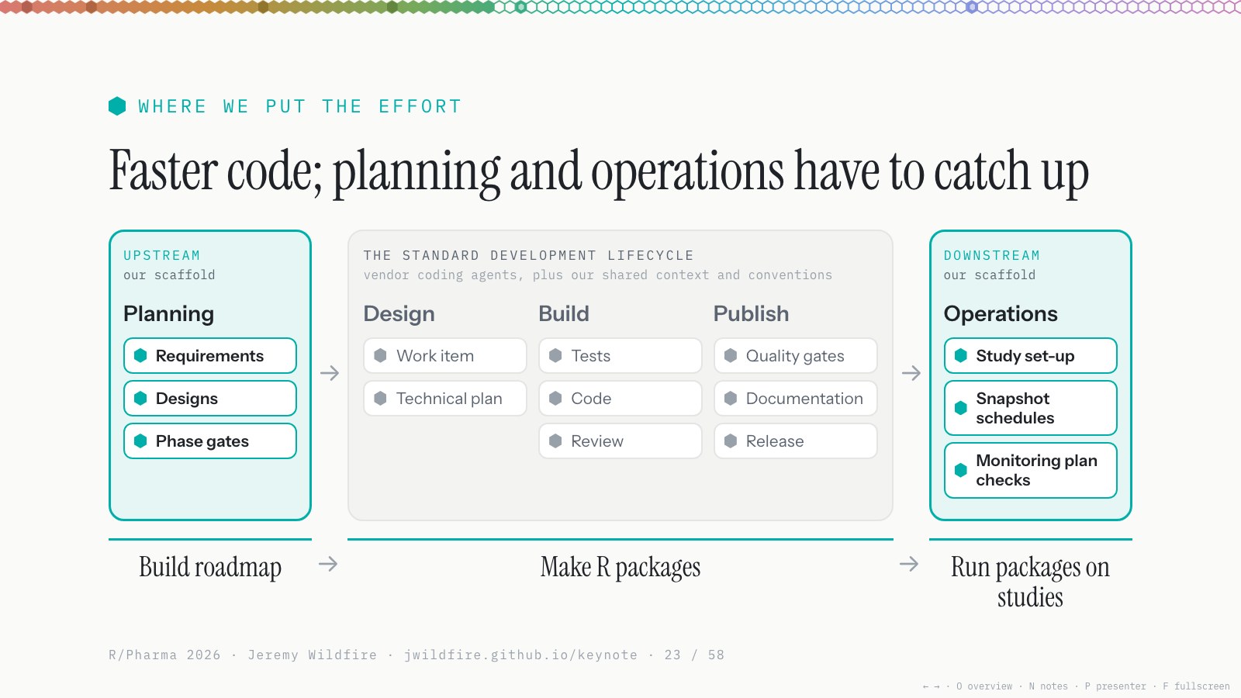
Task: Click the N notes shortcut hint
Action: [x=1049, y=686]
